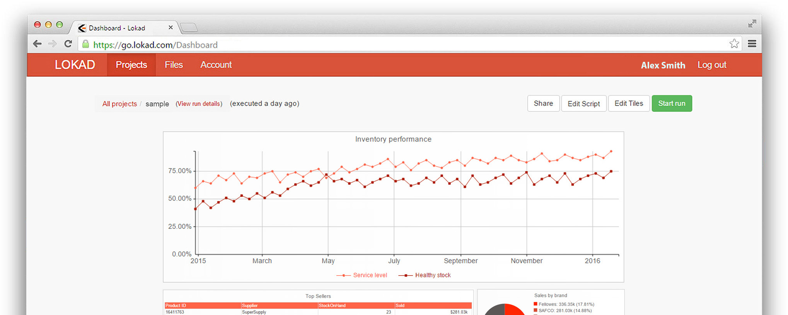This screenshot has width=788, height=315.
Task: Click the 2015 axis label
Action: pyautogui.click(x=198, y=261)
